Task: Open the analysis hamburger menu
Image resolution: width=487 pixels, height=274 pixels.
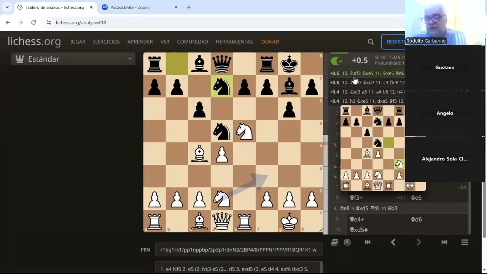Action: [465, 242]
